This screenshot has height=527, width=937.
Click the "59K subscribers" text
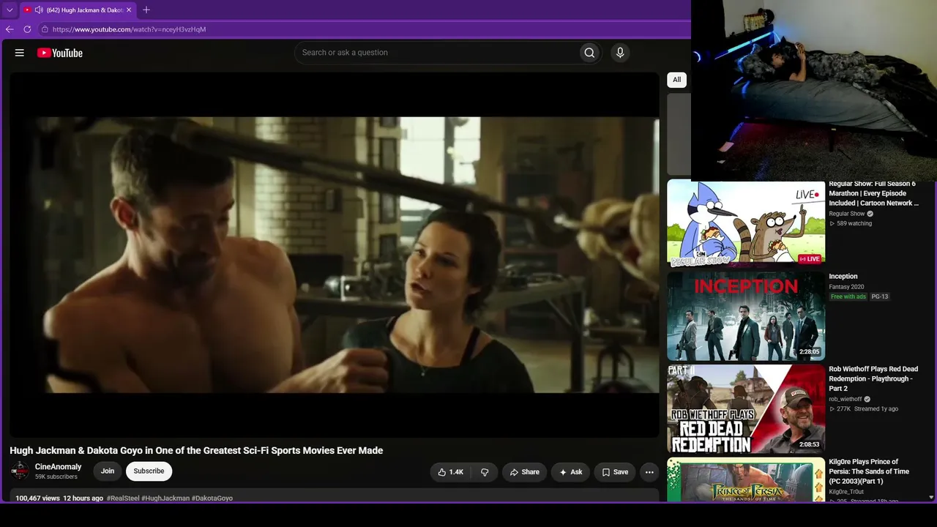pyautogui.click(x=56, y=477)
